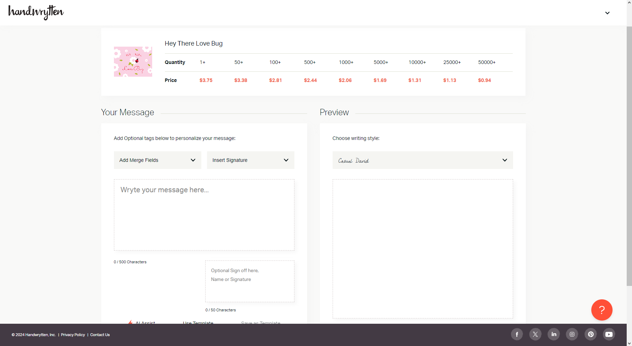The image size is (632, 346).
Task: Open the YouTube channel icon
Action: click(x=609, y=334)
